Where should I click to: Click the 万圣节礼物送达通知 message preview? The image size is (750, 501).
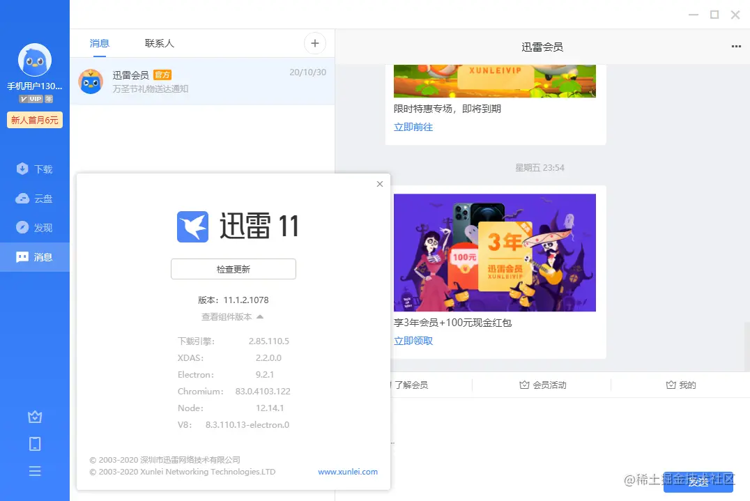point(150,89)
